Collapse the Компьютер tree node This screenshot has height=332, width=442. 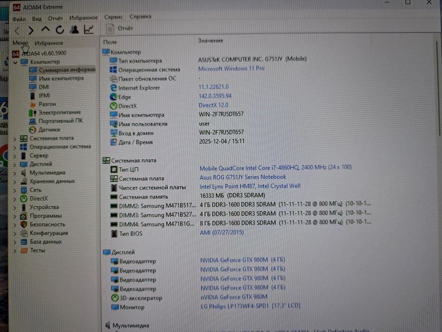point(16,63)
